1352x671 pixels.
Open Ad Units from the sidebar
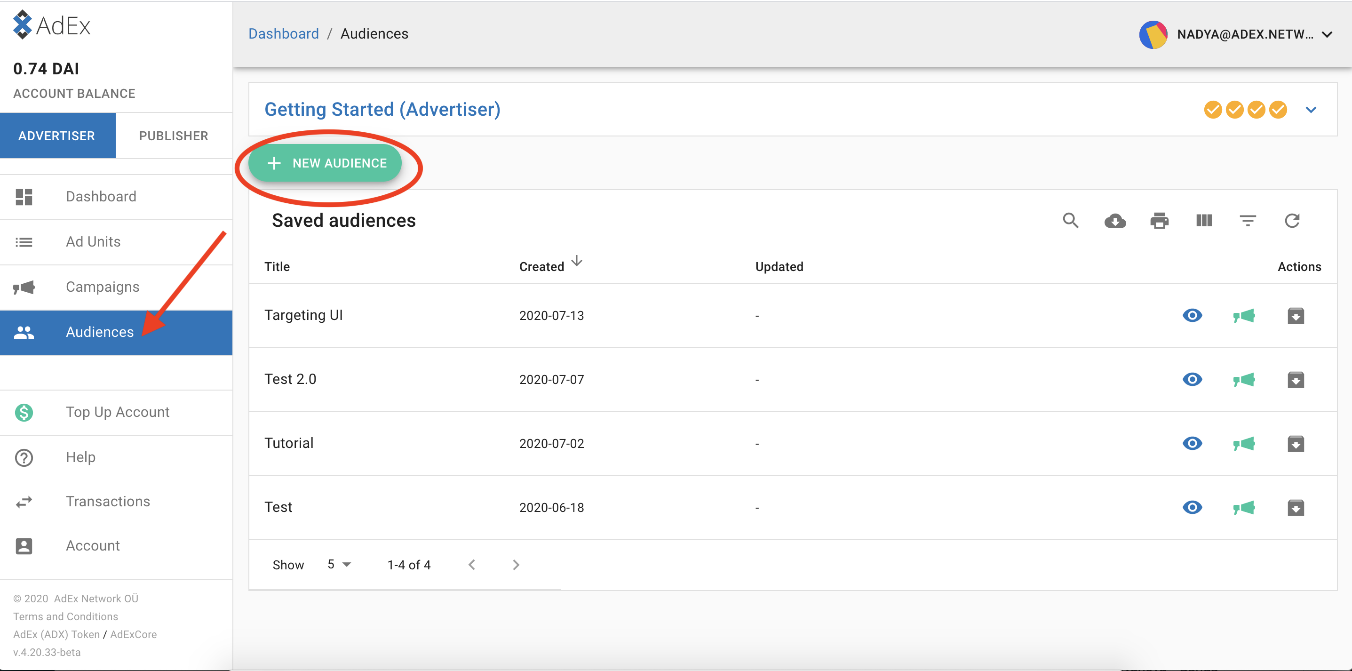[x=116, y=242]
